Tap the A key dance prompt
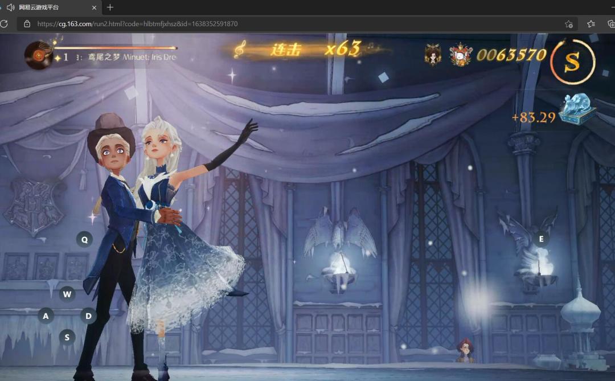The image size is (615, 381). click(x=46, y=316)
